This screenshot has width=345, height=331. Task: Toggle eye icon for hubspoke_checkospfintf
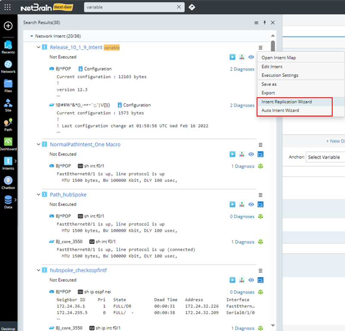pyautogui.click(x=251, y=280)
